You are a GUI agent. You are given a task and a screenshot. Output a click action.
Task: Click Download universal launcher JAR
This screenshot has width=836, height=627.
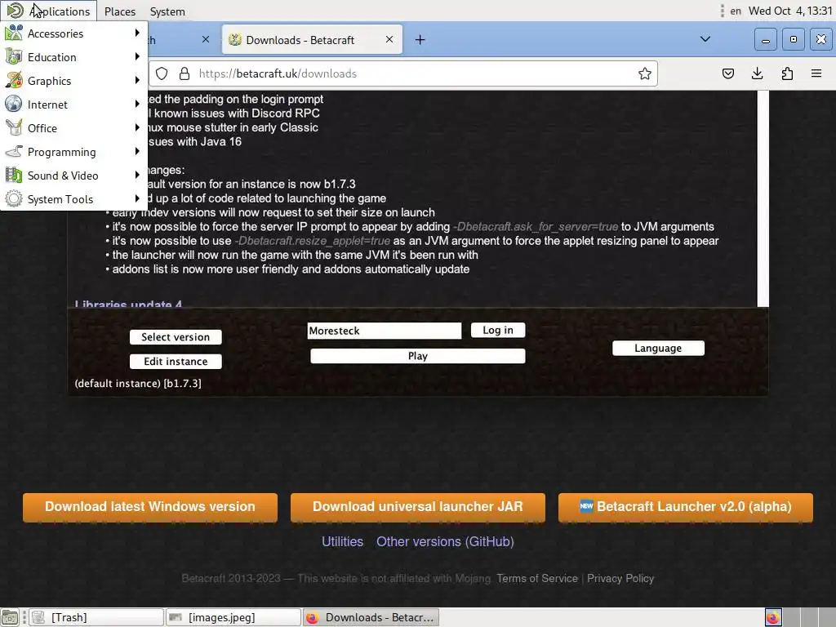tap(417, 507)
